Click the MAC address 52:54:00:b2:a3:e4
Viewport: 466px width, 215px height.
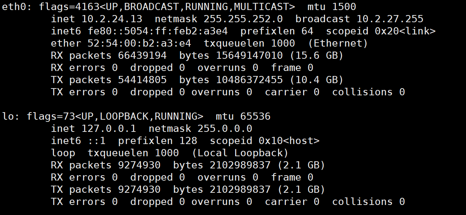[x=139, y=43]
